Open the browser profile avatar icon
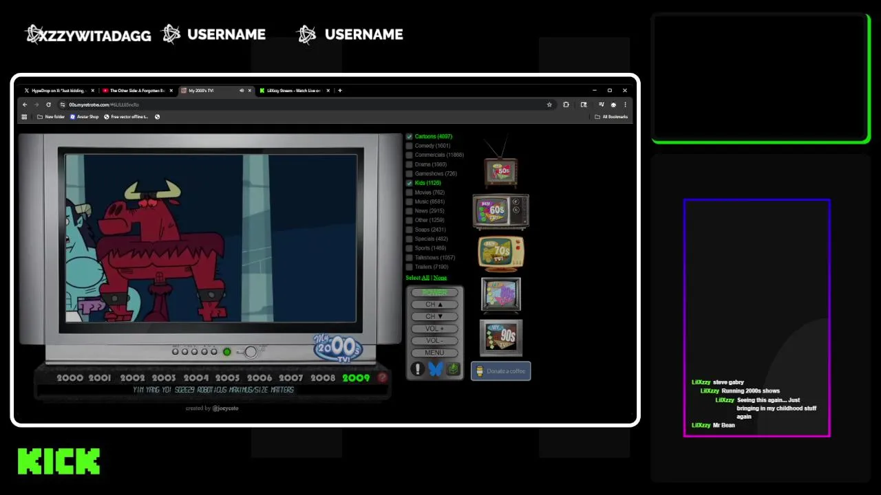This screenshot has height=495, width=881. pyautogui.click(x=613, y=104)
